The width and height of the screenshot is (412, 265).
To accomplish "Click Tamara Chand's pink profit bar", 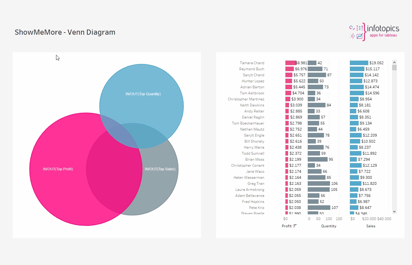I will 291,63.
